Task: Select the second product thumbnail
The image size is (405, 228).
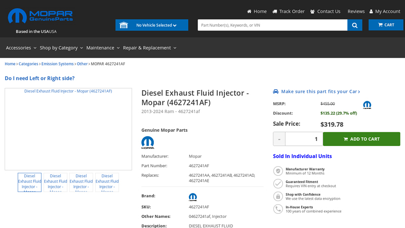Action: pyautogui.click(x=55, y=182)
